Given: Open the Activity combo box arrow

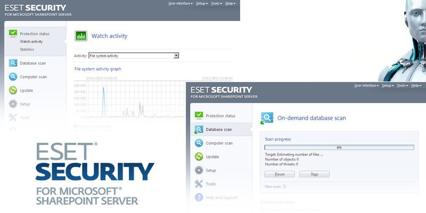Looking at the screenshot, I should pos(176,56).
